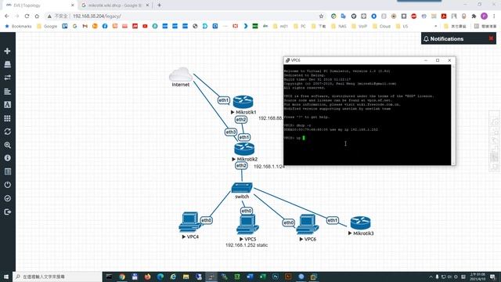Open Lab details list icon in sidebar
Viewport: 501px width, 282px height.
(7, 172)
